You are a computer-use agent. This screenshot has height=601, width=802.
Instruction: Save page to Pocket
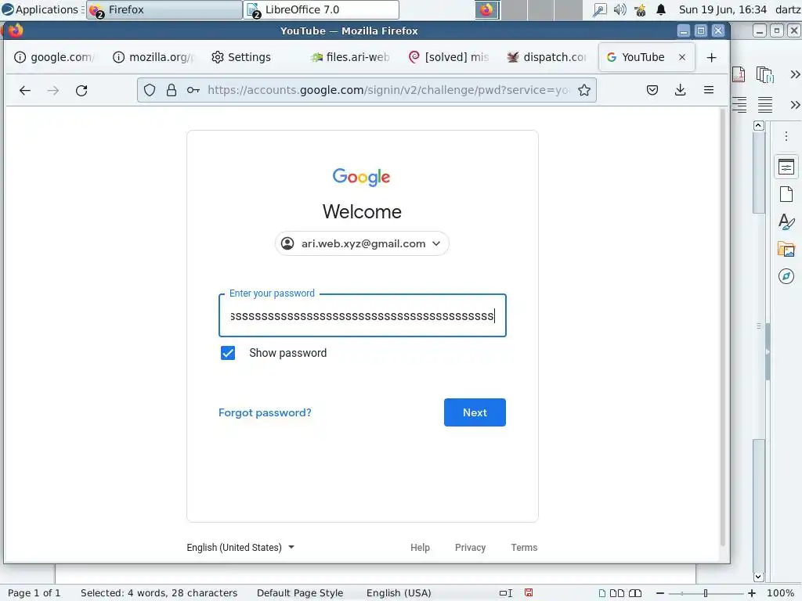[652, 90]
